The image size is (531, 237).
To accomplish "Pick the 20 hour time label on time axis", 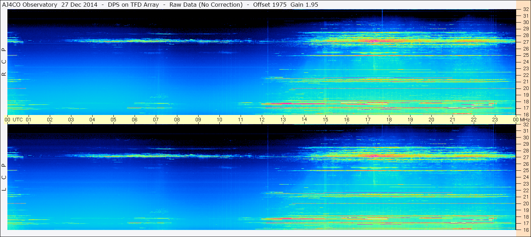I will coord(431,120).
